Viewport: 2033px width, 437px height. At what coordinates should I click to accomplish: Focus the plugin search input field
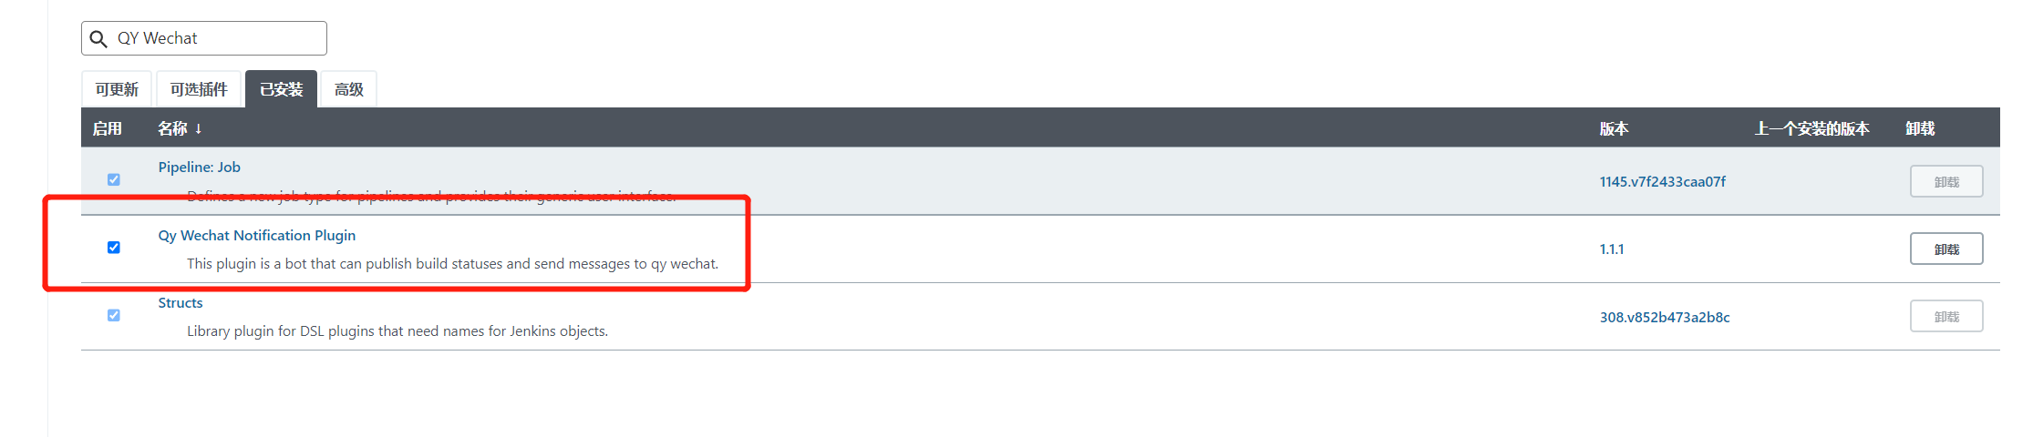[x=219, y=38]
